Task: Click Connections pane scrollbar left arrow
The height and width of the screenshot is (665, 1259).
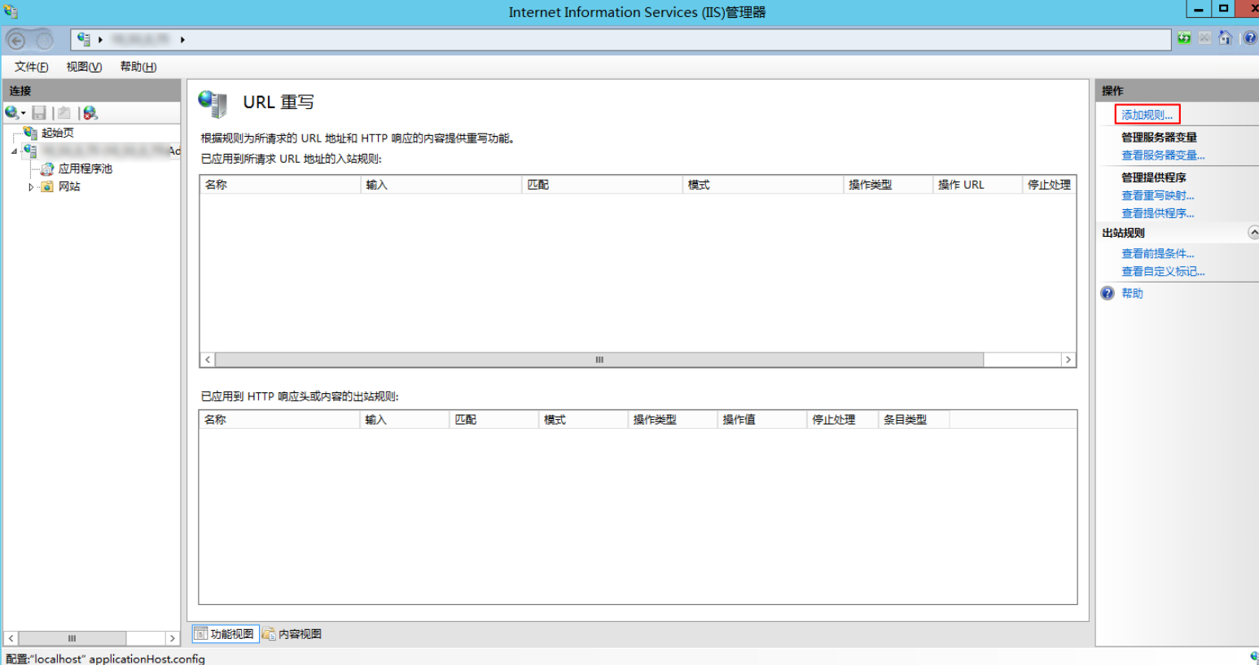Action: tap(11, 638)
